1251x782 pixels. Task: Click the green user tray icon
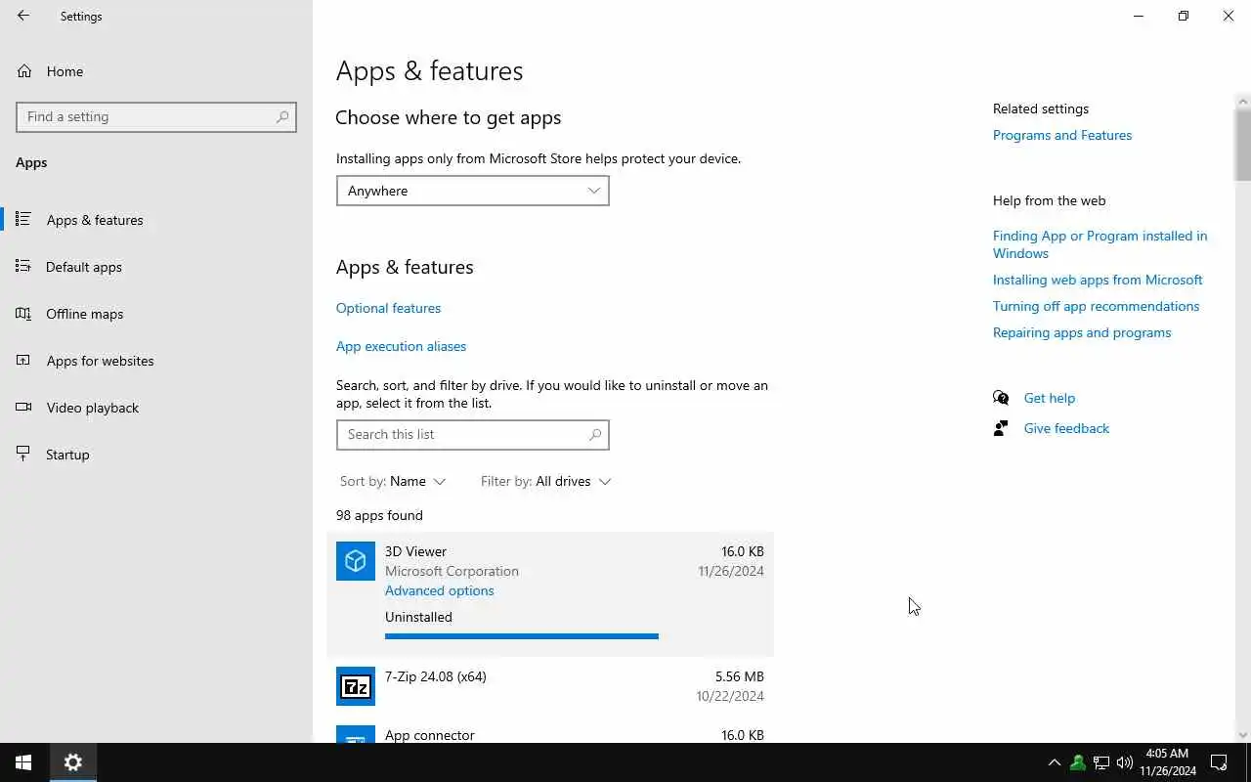1077,762
